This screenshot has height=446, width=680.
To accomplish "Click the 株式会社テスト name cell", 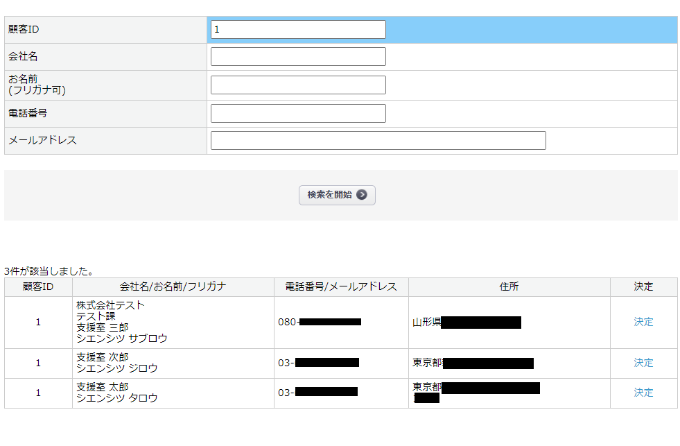I will [111, 305].
